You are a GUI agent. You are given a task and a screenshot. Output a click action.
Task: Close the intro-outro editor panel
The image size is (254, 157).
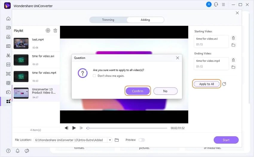237,13
